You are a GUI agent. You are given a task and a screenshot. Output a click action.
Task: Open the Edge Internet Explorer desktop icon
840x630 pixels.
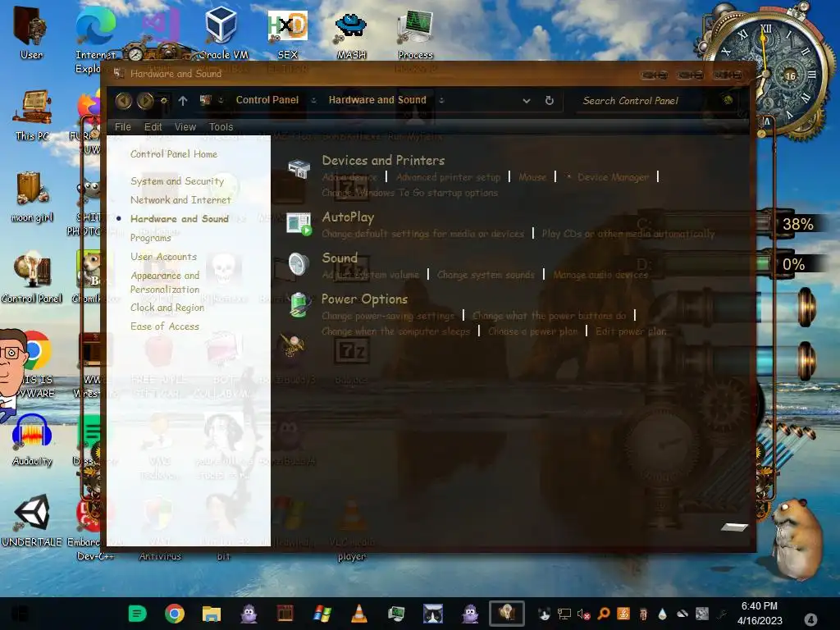coord(95,39)
